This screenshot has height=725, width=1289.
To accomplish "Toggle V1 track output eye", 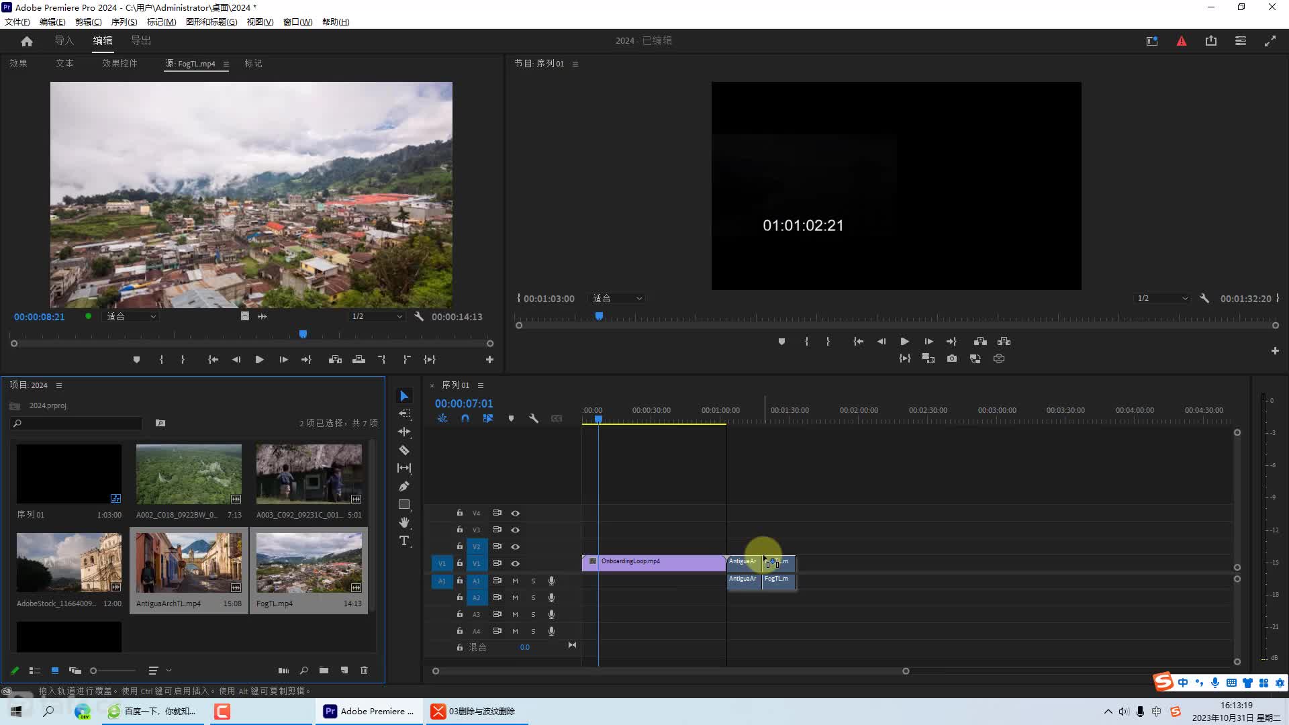I will pos(516,563).
